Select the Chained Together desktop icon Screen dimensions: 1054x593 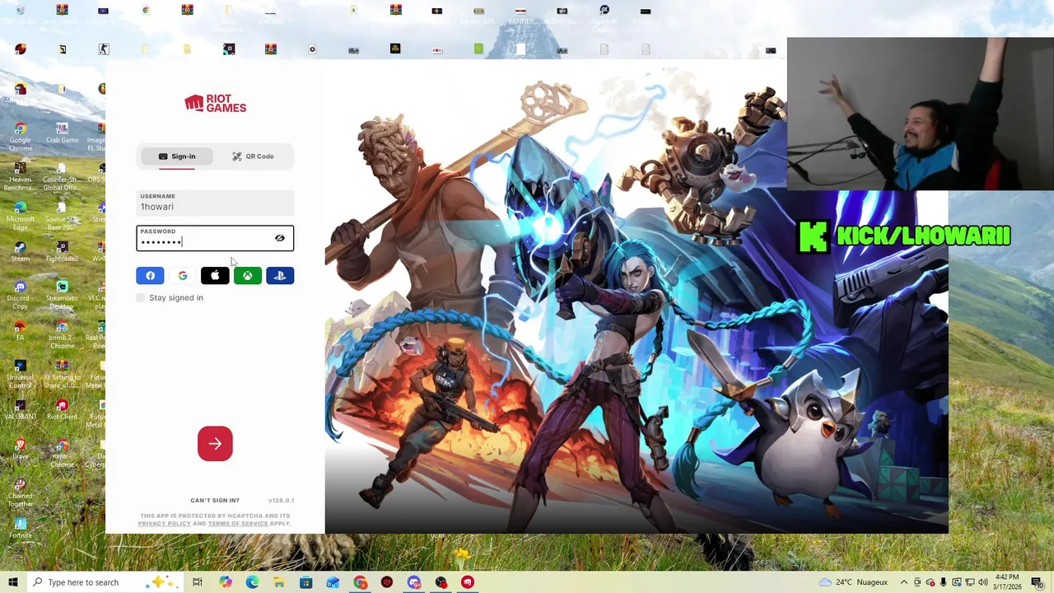pos(21,493)
